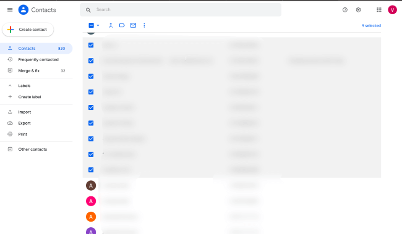Send email to selected contacts icon

(x=133, y=25)
